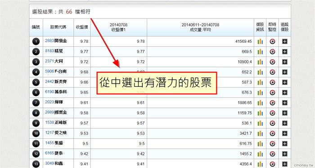Open the stock code 2023 link
The width and height of the screenshot is (315, 168).
point(49,102)
